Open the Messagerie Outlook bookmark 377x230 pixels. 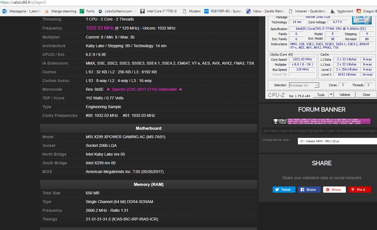point(21,11)
